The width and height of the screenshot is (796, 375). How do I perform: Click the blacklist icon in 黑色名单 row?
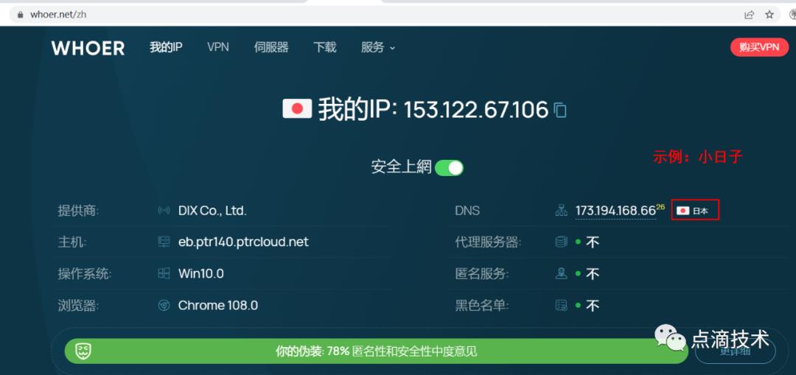pos(562,305)
